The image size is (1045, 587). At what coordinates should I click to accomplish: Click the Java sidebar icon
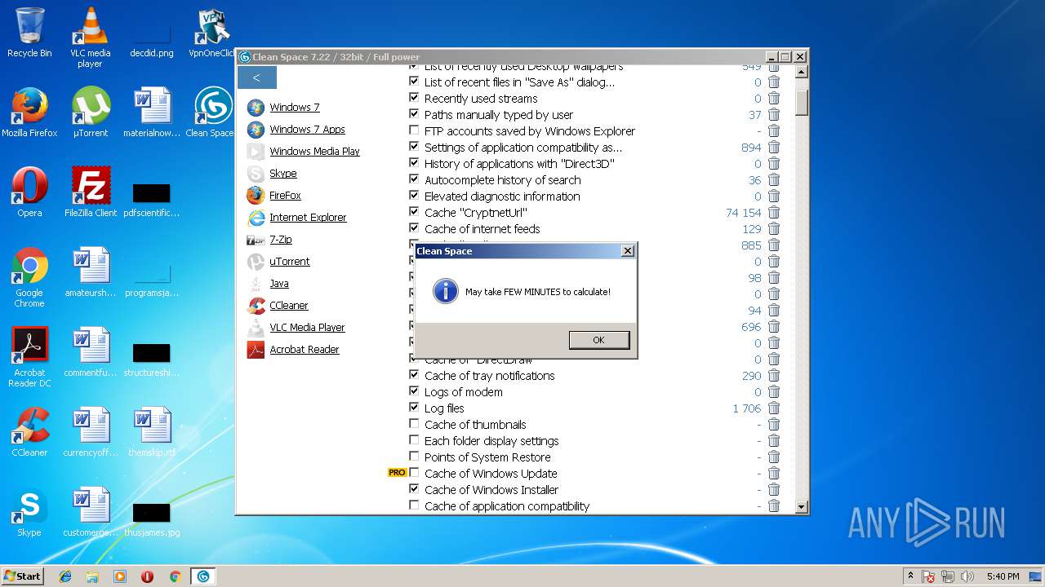[256, 284]
